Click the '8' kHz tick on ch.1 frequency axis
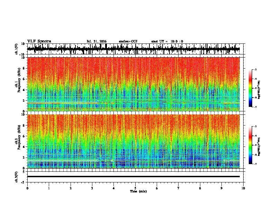 (24, 68)
